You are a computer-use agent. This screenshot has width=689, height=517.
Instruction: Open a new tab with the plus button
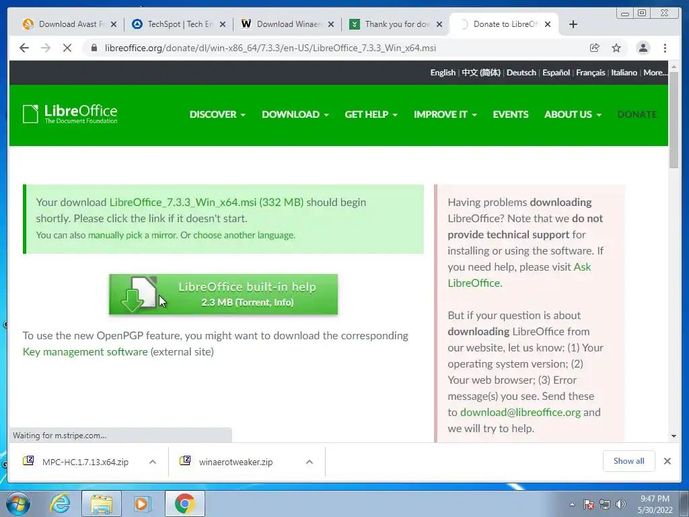pyautogui.click(x=573, y=24)
